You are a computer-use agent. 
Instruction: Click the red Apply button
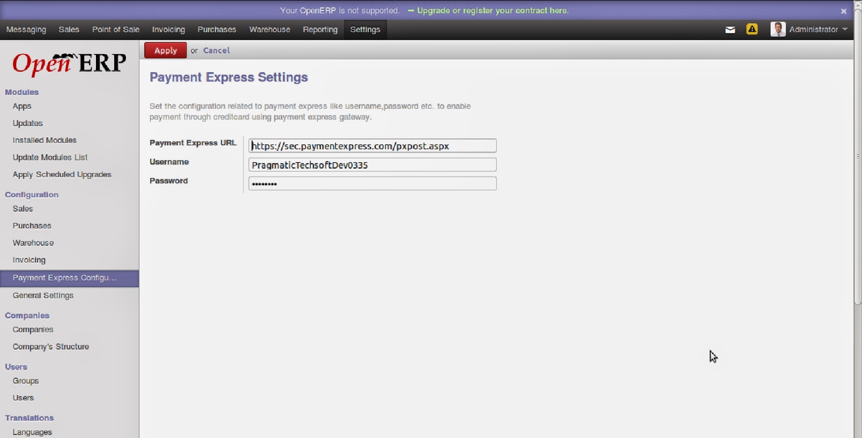tap(165, 50)
